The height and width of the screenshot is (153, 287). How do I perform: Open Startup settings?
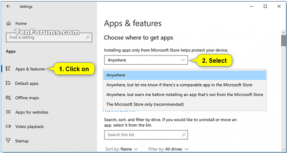pyautogui.click(x=22, y=141)
